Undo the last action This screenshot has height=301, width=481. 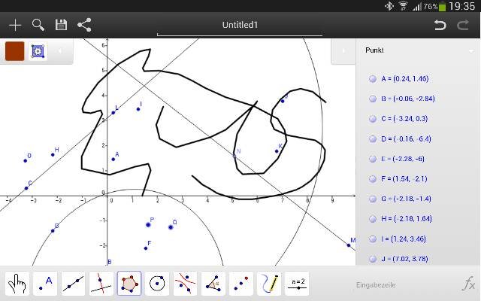tap(440, 25)
